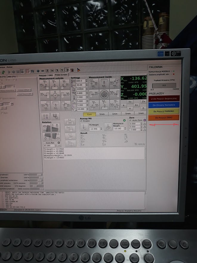Screen dimensions: 197x263
Task: Click the stop program toolbar icon
Action: pos(22,72)
